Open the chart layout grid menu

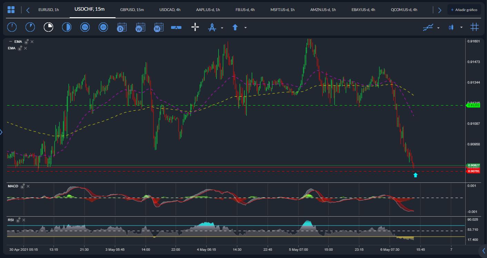(11, 10)
